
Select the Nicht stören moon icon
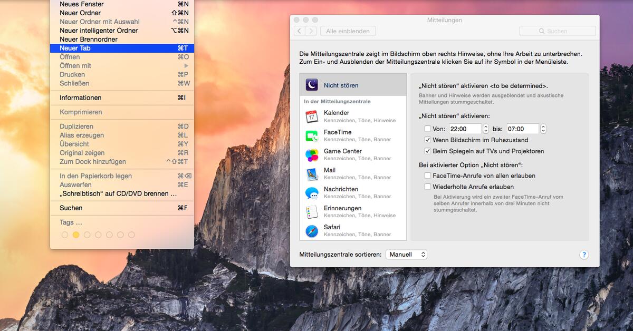point(312,85)
